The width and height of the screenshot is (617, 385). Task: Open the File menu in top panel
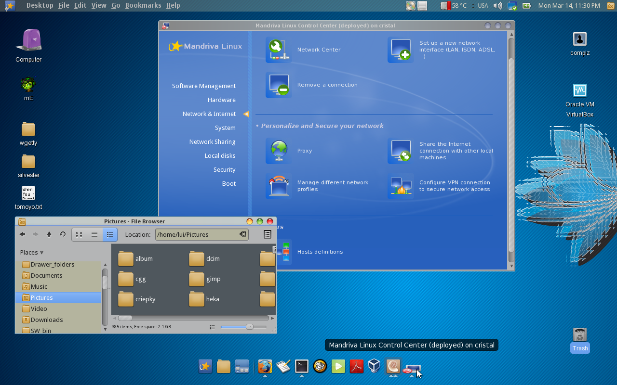pyautogui.click(x=64, y=5)
